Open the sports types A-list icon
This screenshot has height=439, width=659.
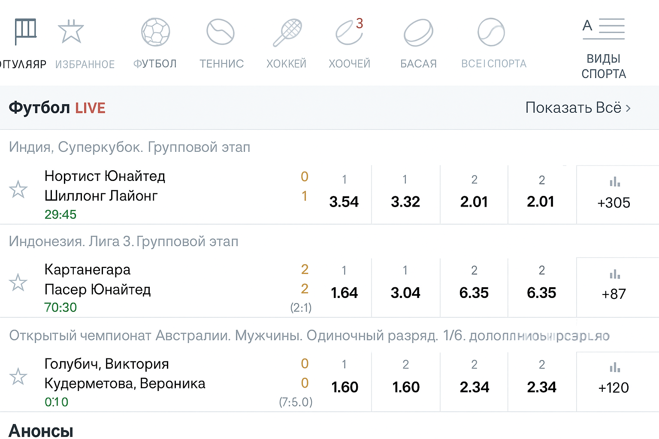(603, 29)
